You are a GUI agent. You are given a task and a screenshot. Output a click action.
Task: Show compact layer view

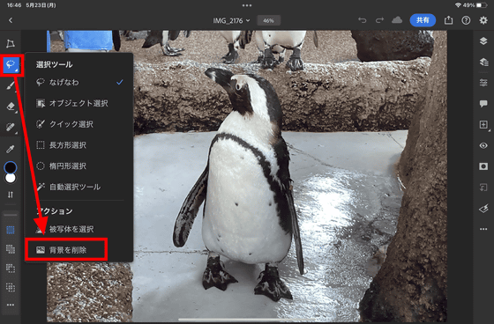483,40
